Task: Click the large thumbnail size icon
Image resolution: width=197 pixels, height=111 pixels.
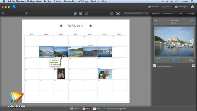Action: pos(111,14)
